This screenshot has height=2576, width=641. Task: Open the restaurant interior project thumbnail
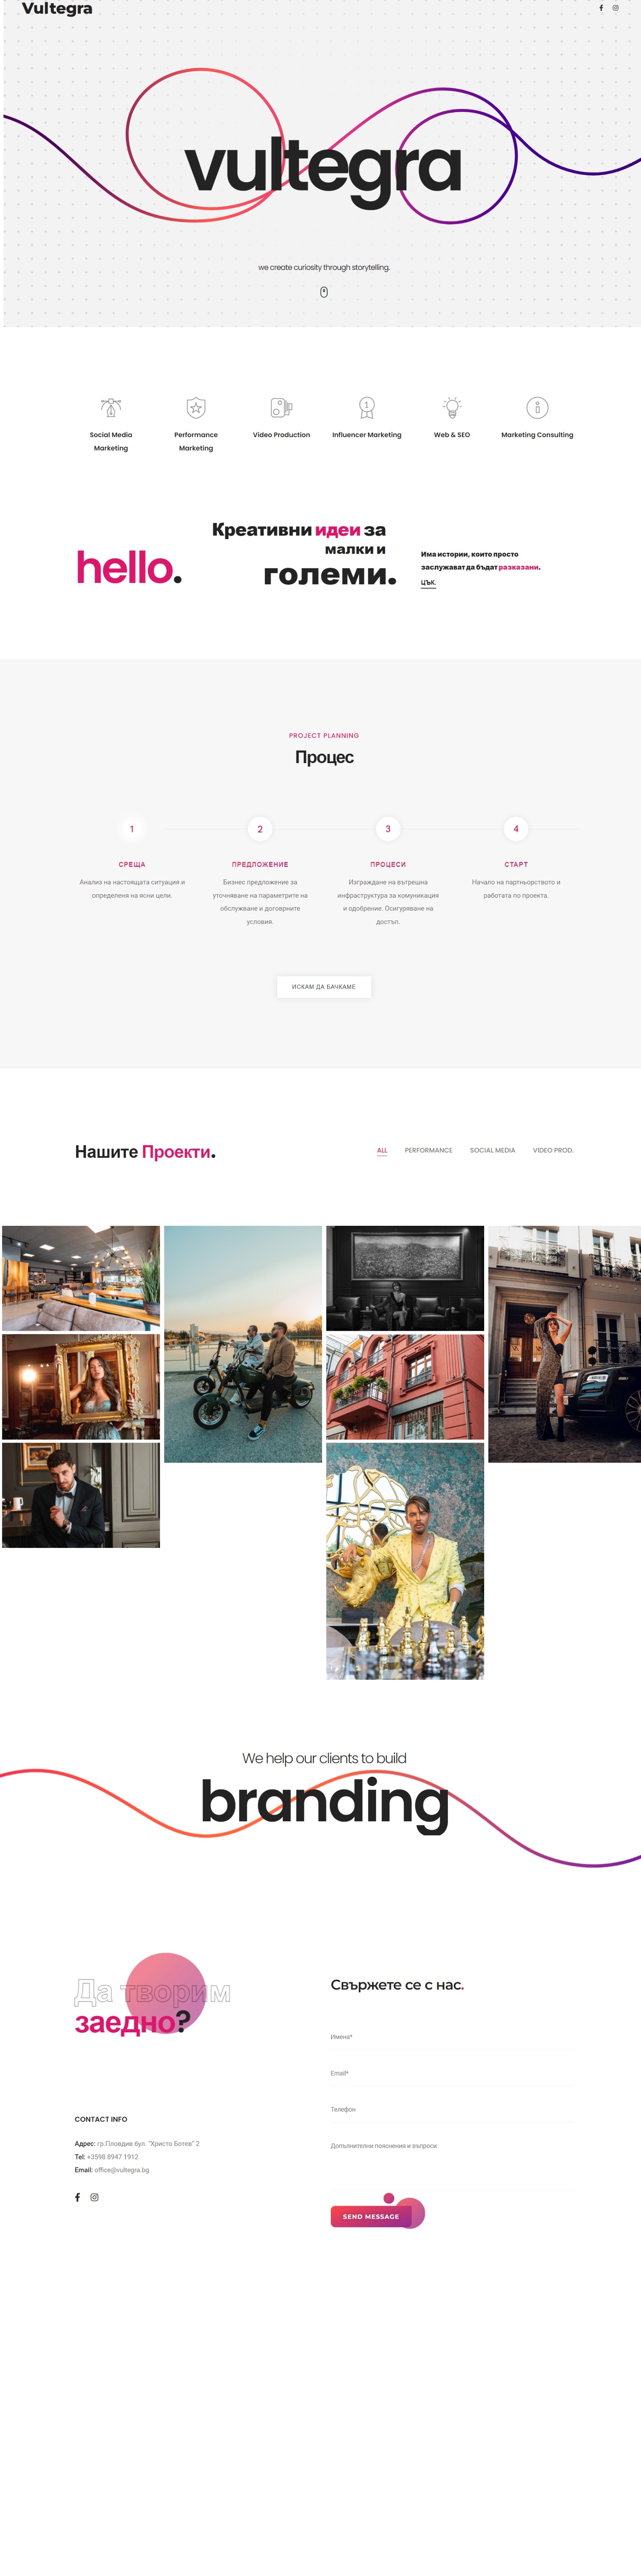tap(81, 1278)
